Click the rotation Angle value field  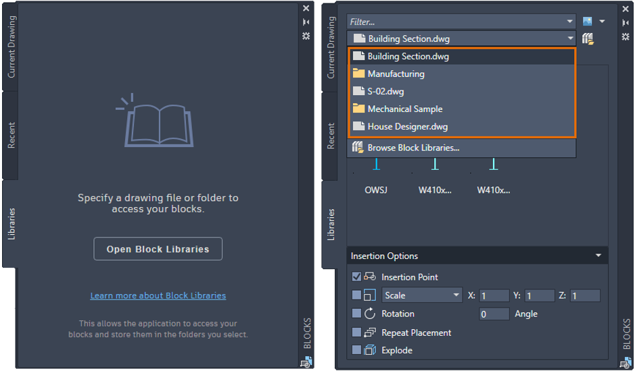click(494, 314)
